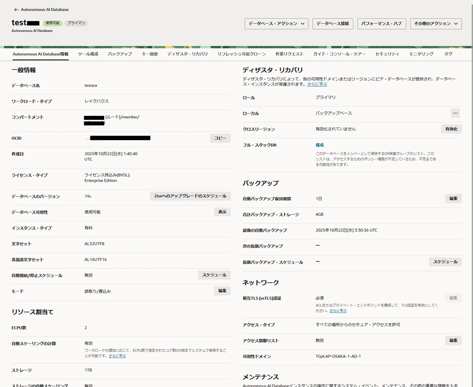Click the 4GB backup storage value
Viewport: 473px width, 387px height.
pyautogui.click(x=320, y=214)
